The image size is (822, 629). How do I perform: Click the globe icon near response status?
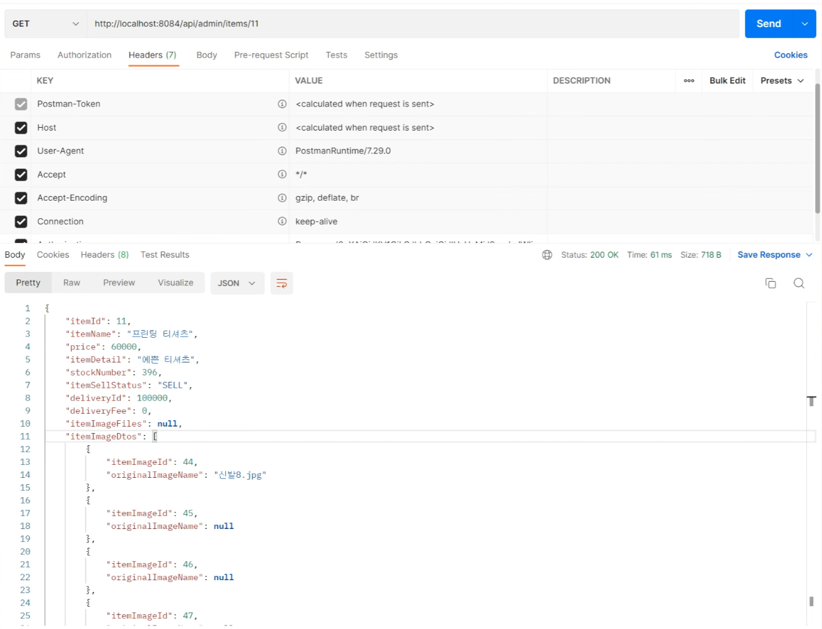[547, 254]
